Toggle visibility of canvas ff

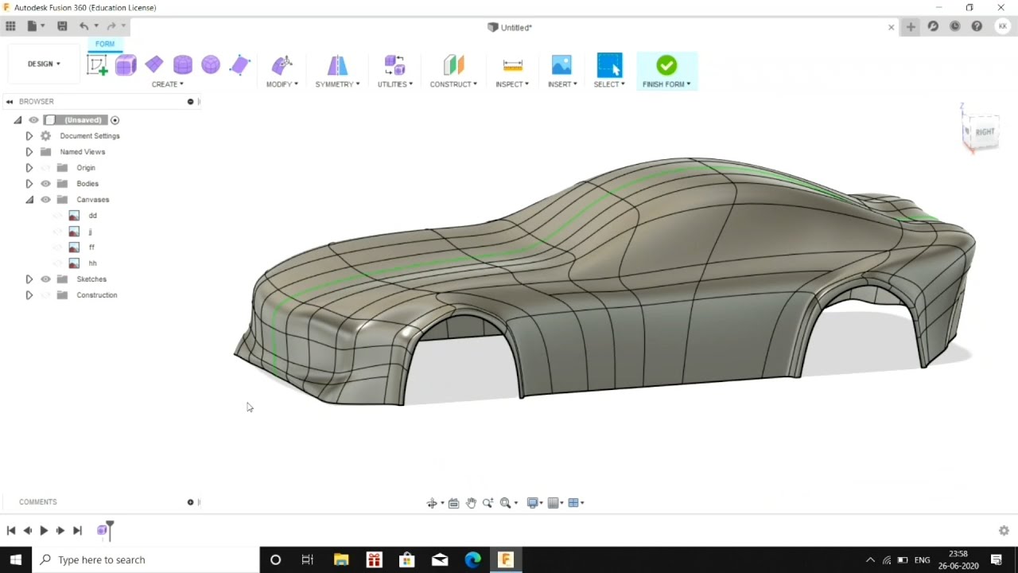[57, 248]
